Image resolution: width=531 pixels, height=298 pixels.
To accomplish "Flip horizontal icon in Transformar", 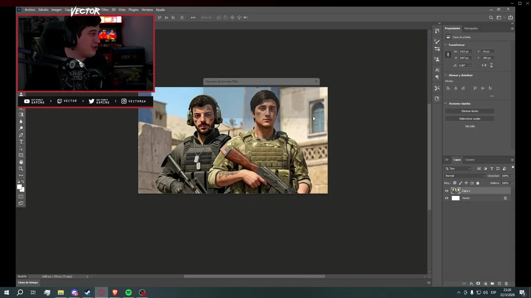I will (x=484, y=65).
